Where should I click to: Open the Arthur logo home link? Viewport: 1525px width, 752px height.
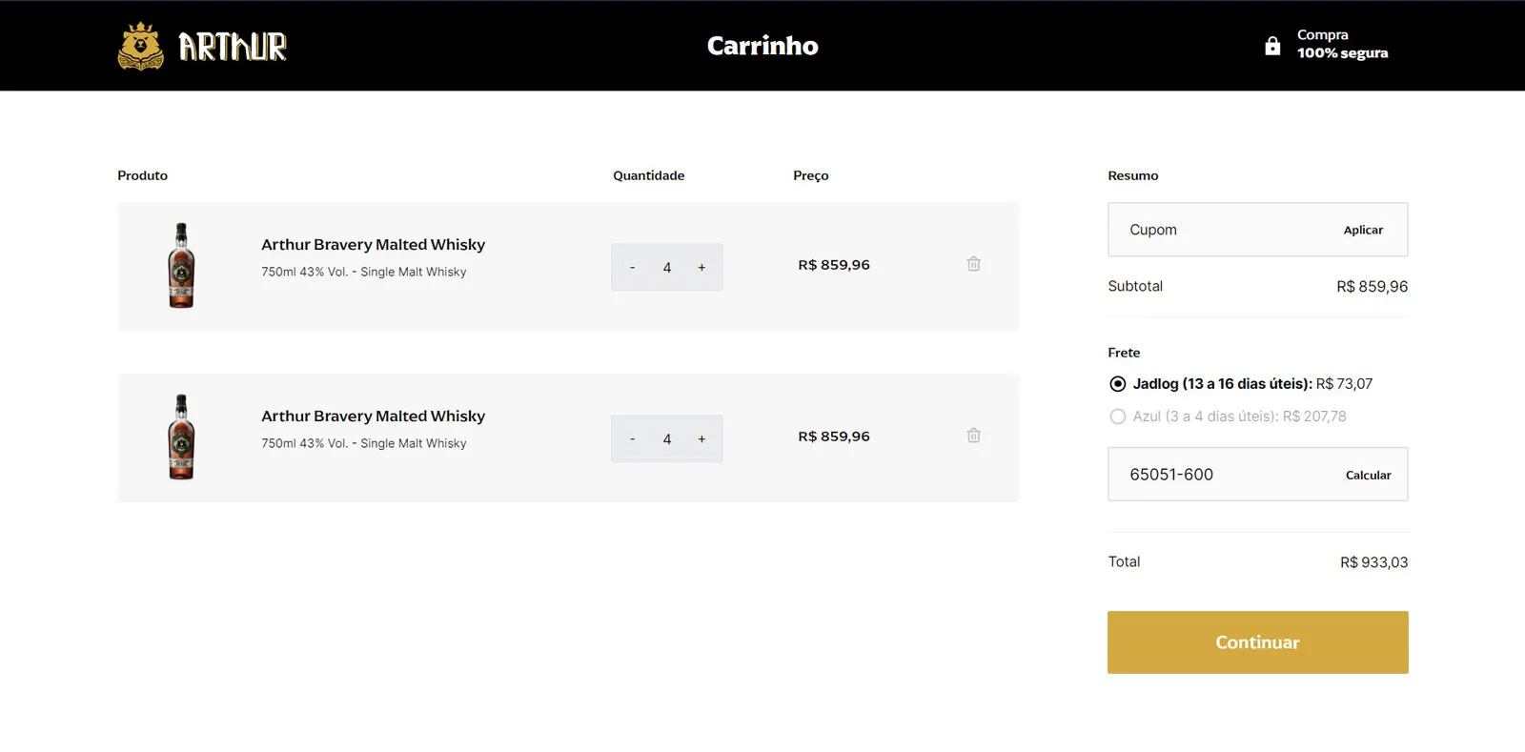coord(202,46)
